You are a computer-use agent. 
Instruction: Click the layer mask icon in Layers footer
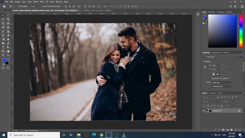coord(223,130)
